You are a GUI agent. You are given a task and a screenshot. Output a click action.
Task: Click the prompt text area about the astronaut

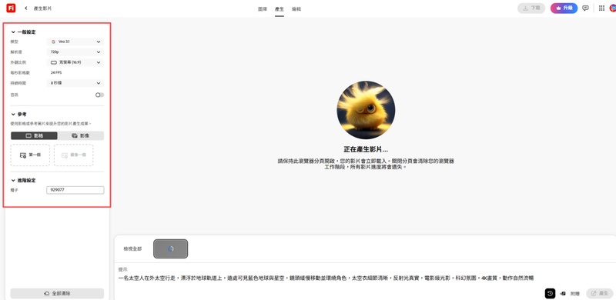click(x=326, y=278)
